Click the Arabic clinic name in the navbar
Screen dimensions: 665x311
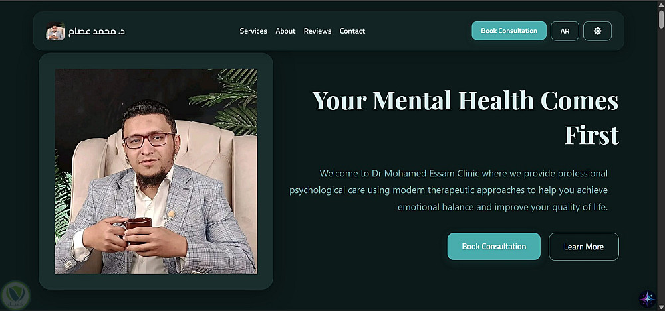96,31
